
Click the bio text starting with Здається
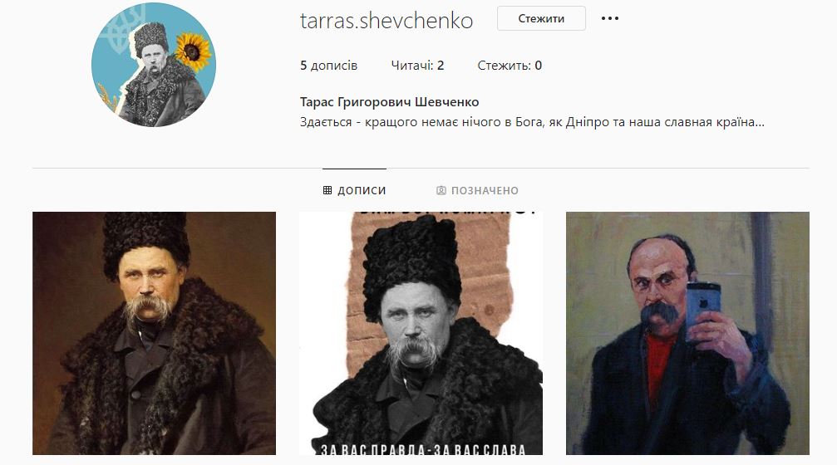click(532, 122)
